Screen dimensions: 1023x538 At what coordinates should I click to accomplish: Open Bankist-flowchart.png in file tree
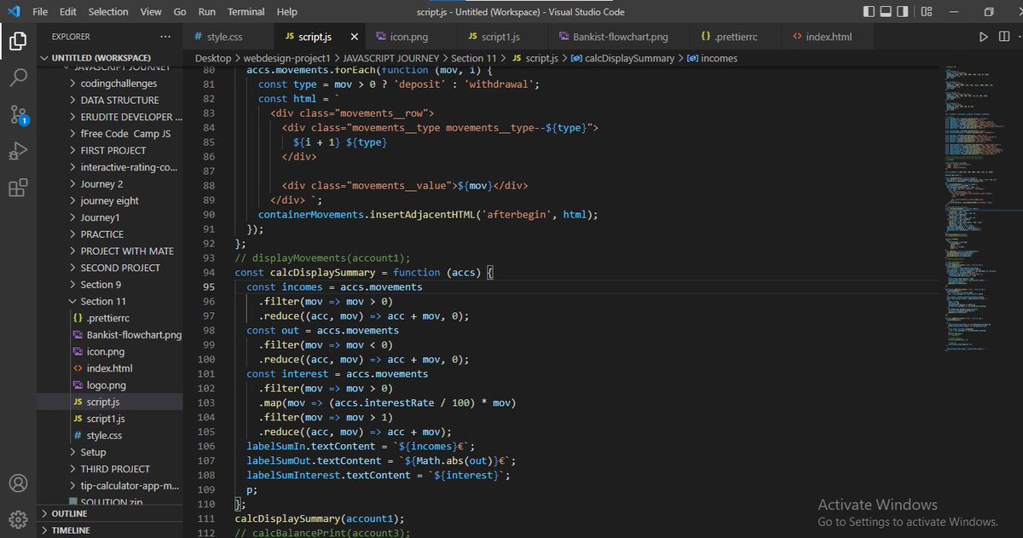tap(134, 335)
